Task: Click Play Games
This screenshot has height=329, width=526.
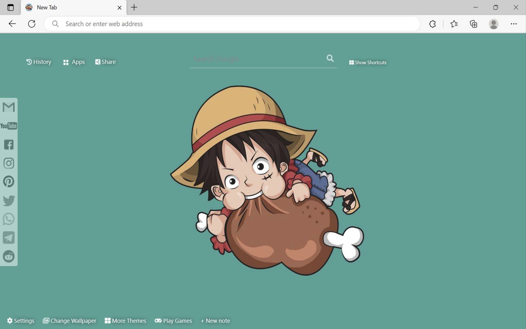Action: (x=173, y=321)
